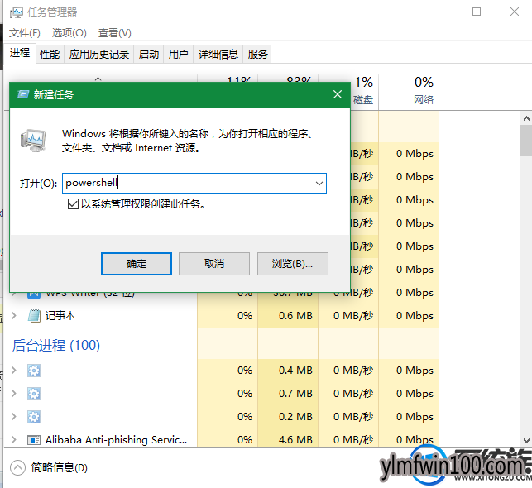Open the 查看(V) menu
The height and width of the screenshot is (488, 532).
[x=114, y=33]
